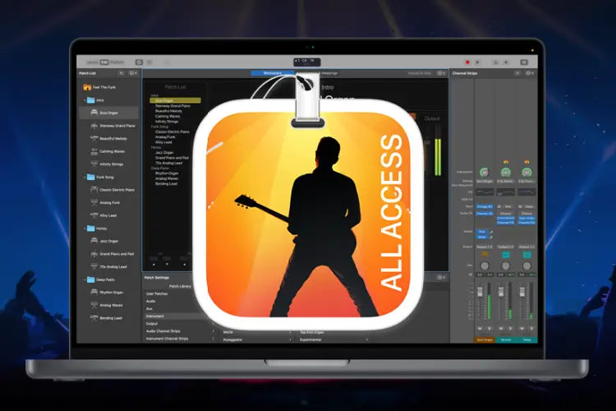The image size is (616, 411).
Task: Solo the Soul Organ channel
Action: (490, 328)
